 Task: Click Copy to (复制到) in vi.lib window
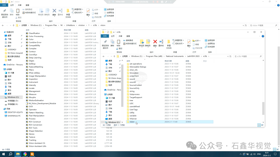coord(148,43)
